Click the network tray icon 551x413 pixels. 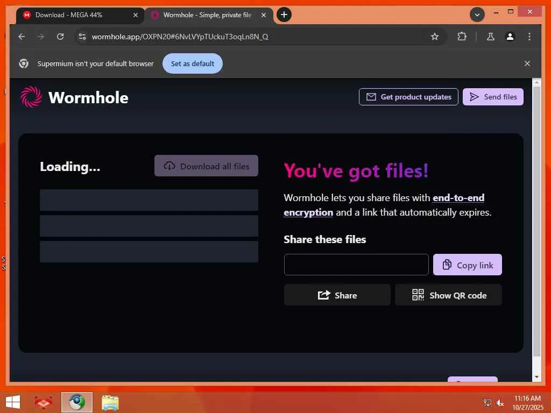pyautogui.click(x=487, y=402)
